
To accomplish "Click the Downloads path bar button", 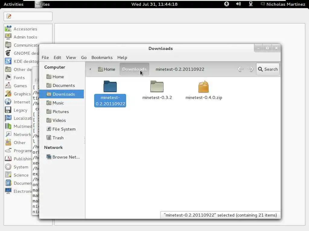I will pyautogui.click(x=134, y=69).
